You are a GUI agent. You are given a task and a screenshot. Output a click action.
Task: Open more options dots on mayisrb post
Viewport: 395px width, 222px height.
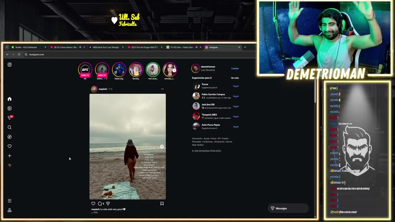(x=162, y=89)
